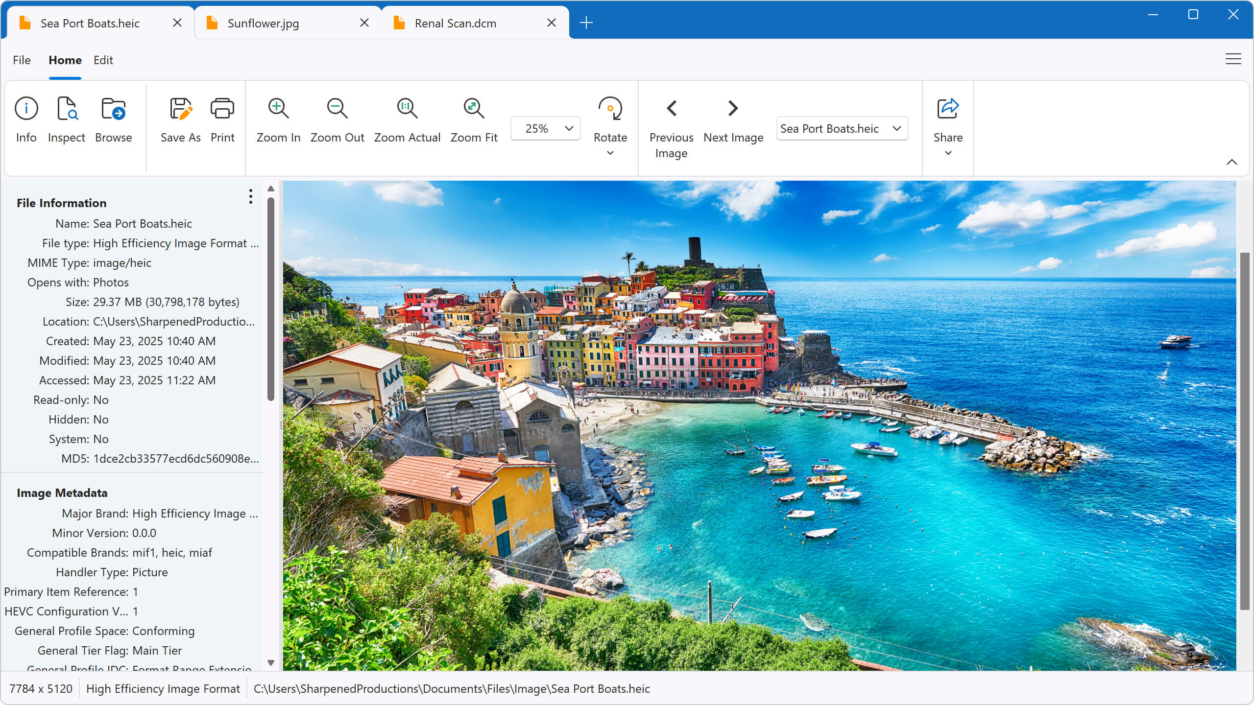The height and width of the screenshot is (705, 1254).
Task: Zoom out of the image
Action: (x=337, y=119)
